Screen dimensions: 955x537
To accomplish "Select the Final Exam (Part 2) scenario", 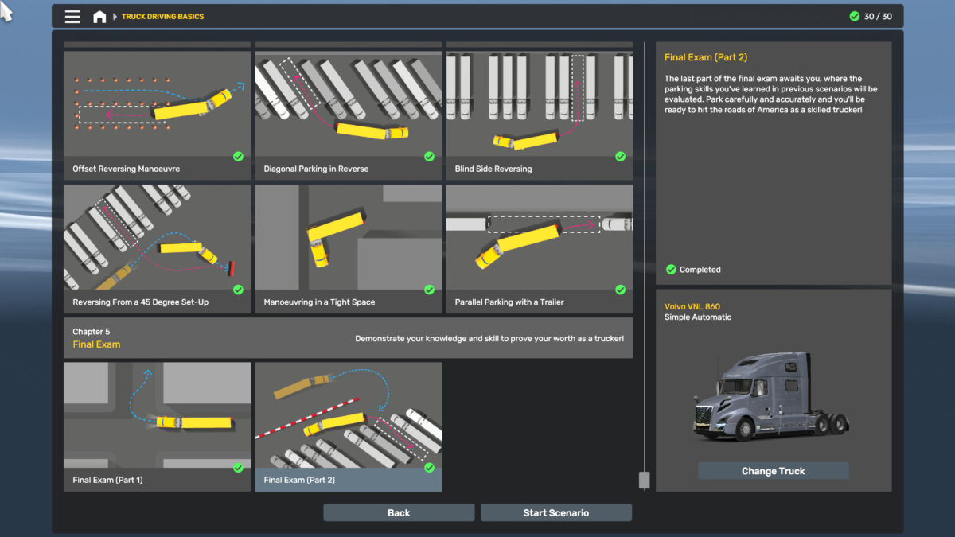I will click(x=348, y=426).
